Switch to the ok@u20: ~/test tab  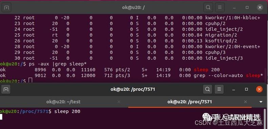click(63, 102)
